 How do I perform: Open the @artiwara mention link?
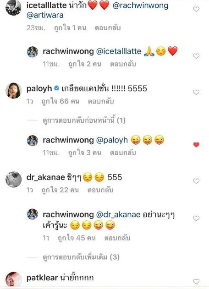point(45,15)
